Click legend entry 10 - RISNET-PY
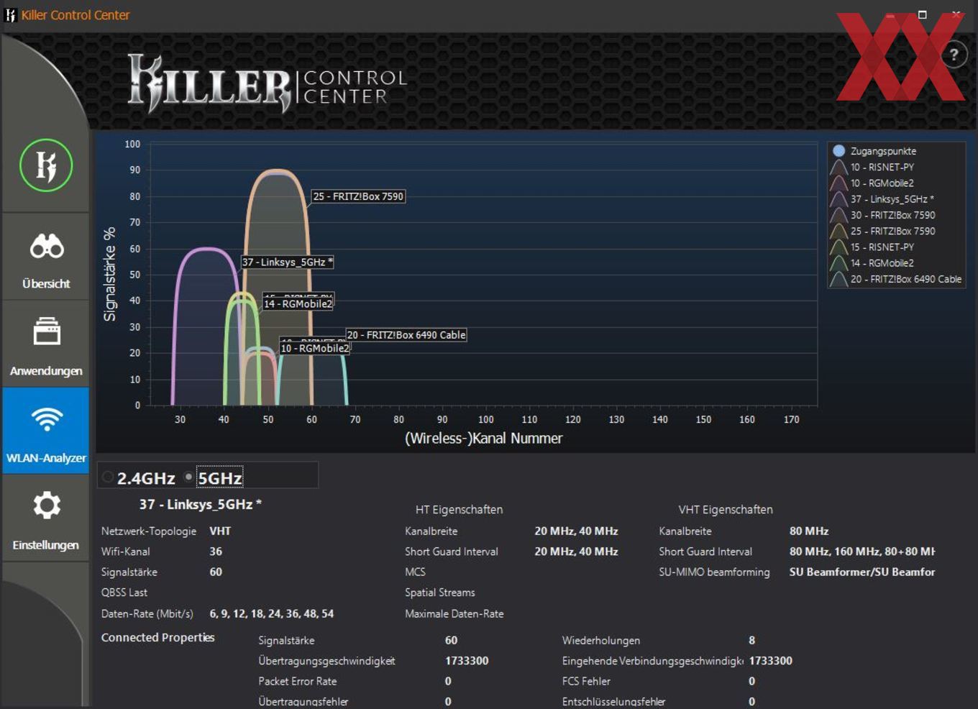This screenshot has width=978, height=709. 882,167
